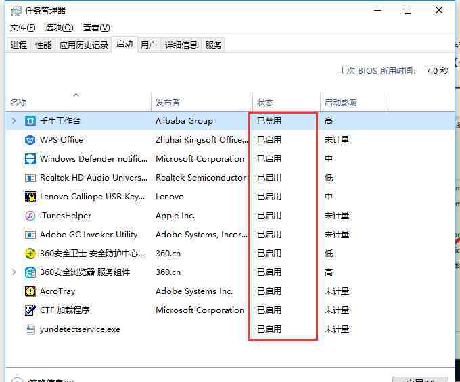Switch to the 服务 tab
This screenshot has height=382, width=460.
(213, 45)
